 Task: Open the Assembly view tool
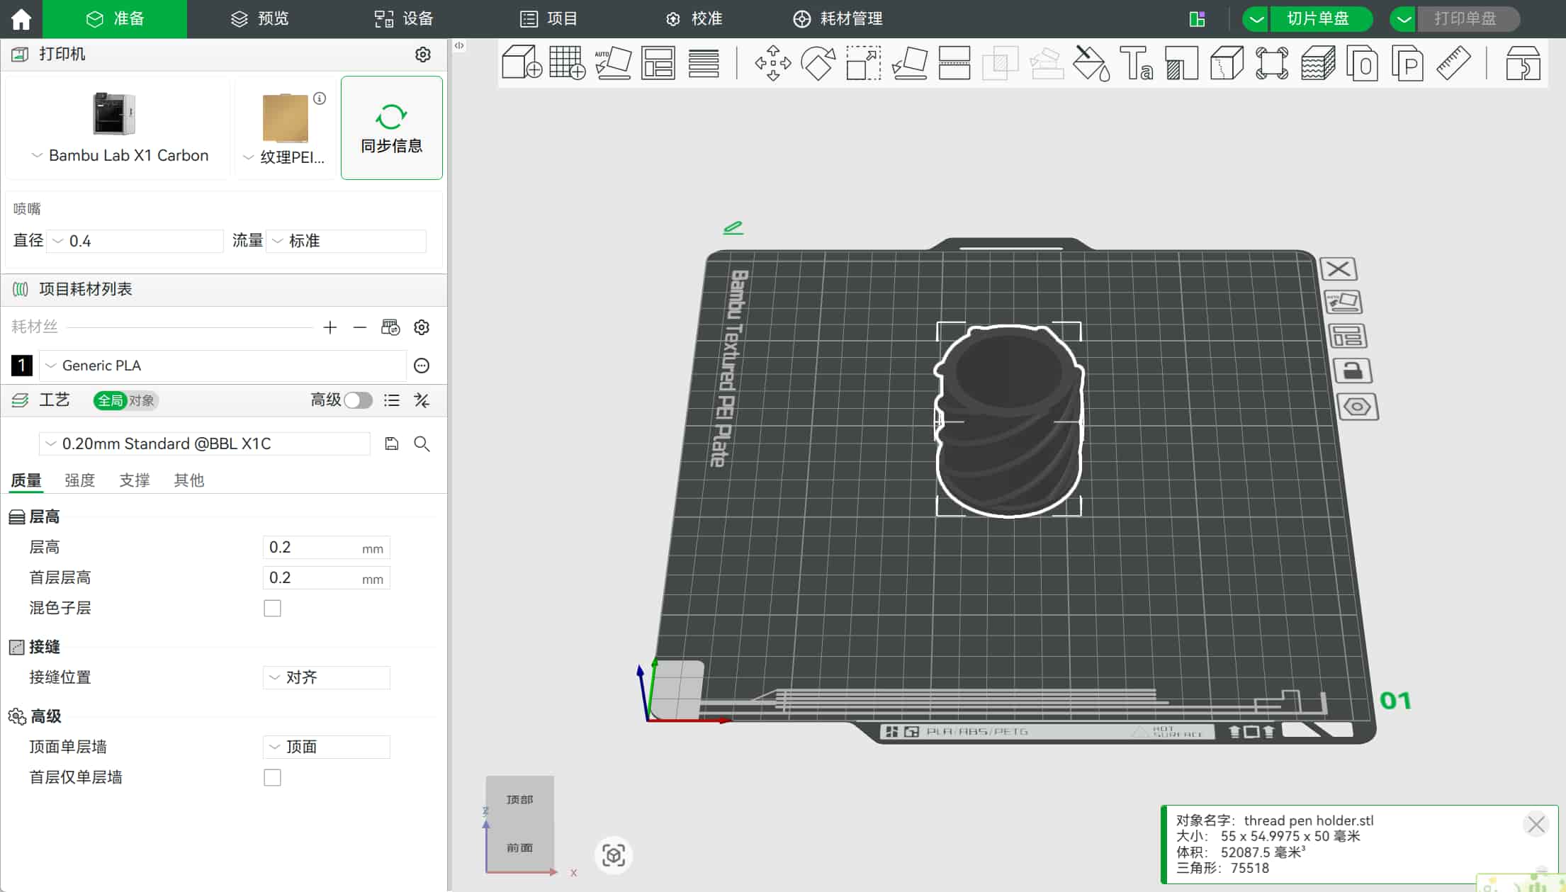point(1523,62)
